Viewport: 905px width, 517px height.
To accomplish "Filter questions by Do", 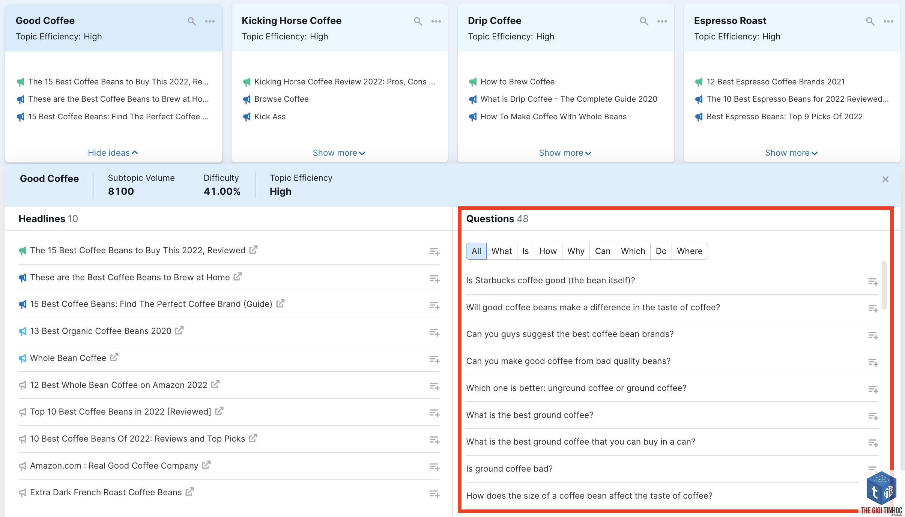I will [661, 251].
